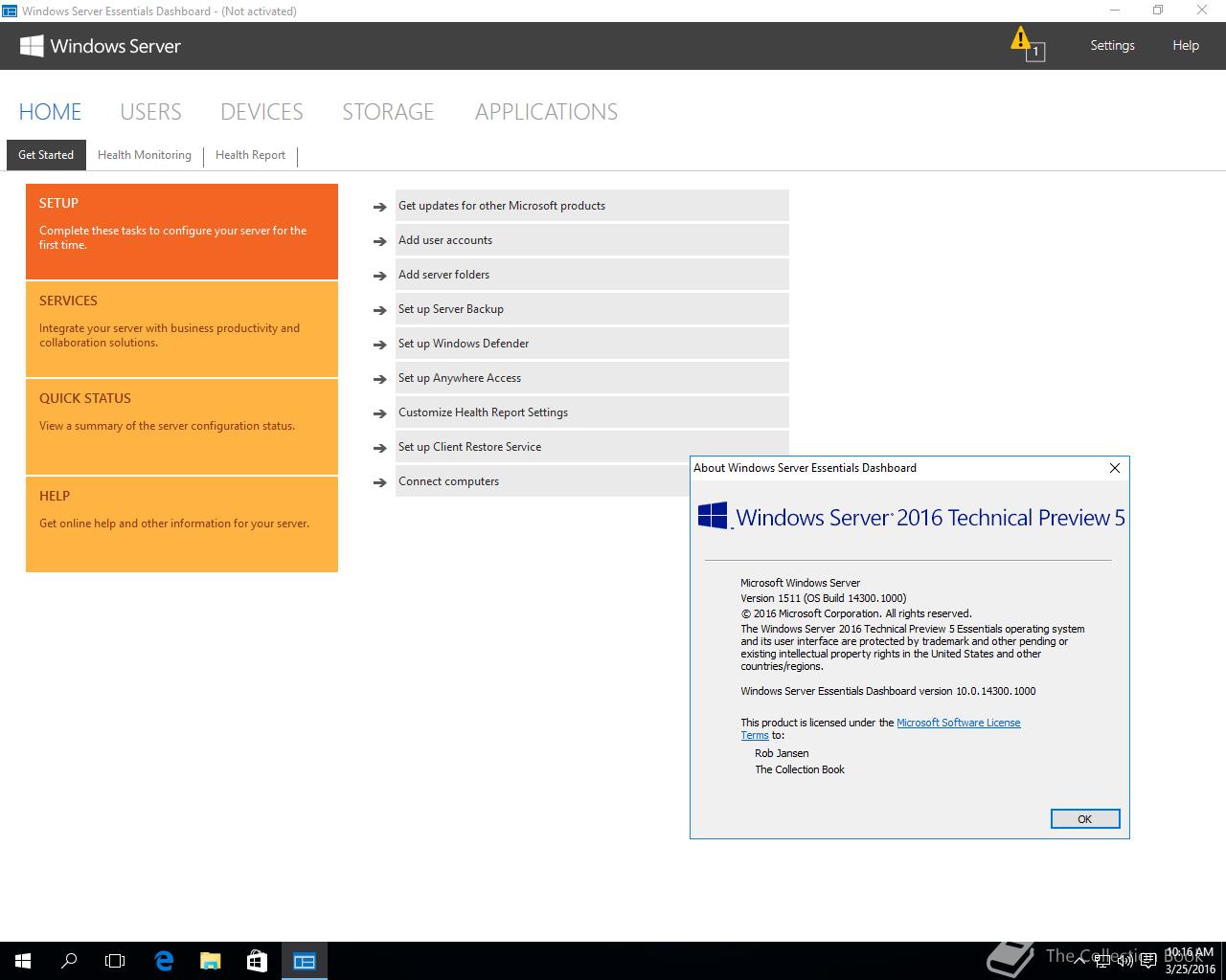
Task: Open the Set up Windows Defender task
Action: click(x=592, y=344)
